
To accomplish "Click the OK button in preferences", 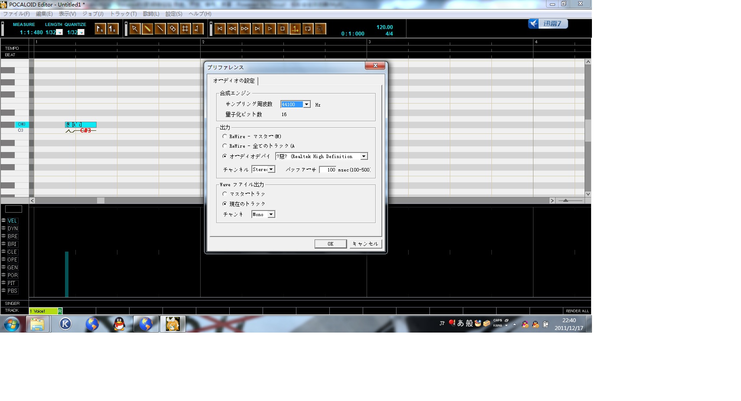I will click(330, 244).
